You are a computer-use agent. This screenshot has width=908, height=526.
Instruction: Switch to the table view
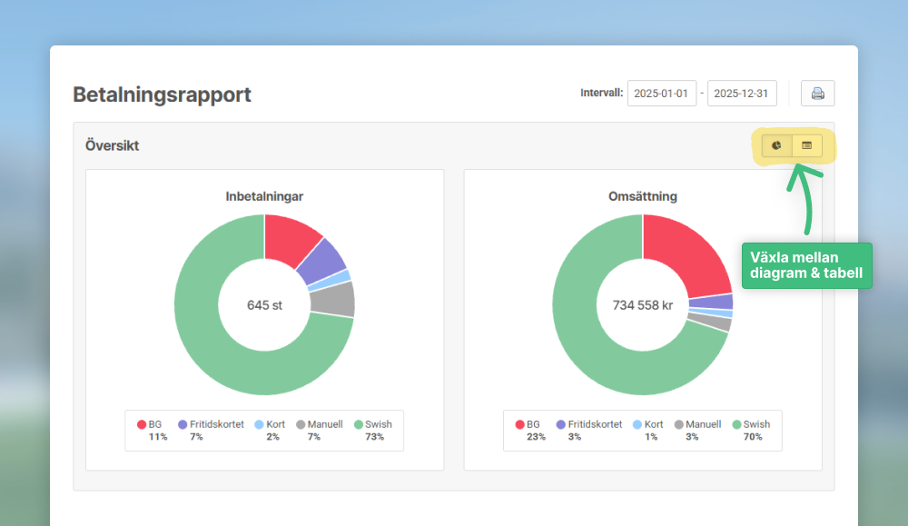tap(806, 145)
